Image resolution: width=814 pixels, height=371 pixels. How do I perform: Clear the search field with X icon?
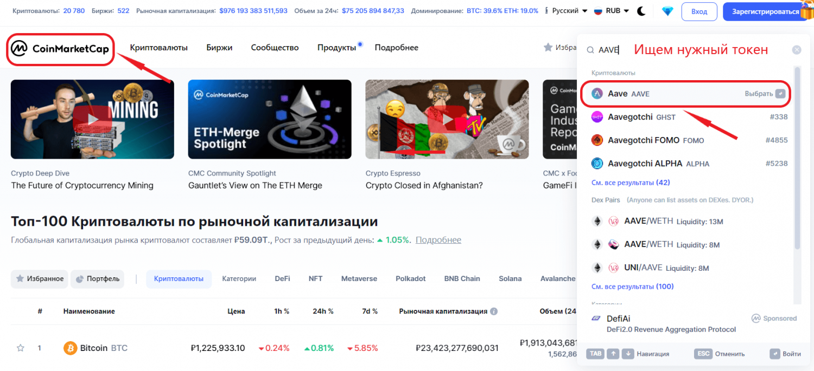796,50
